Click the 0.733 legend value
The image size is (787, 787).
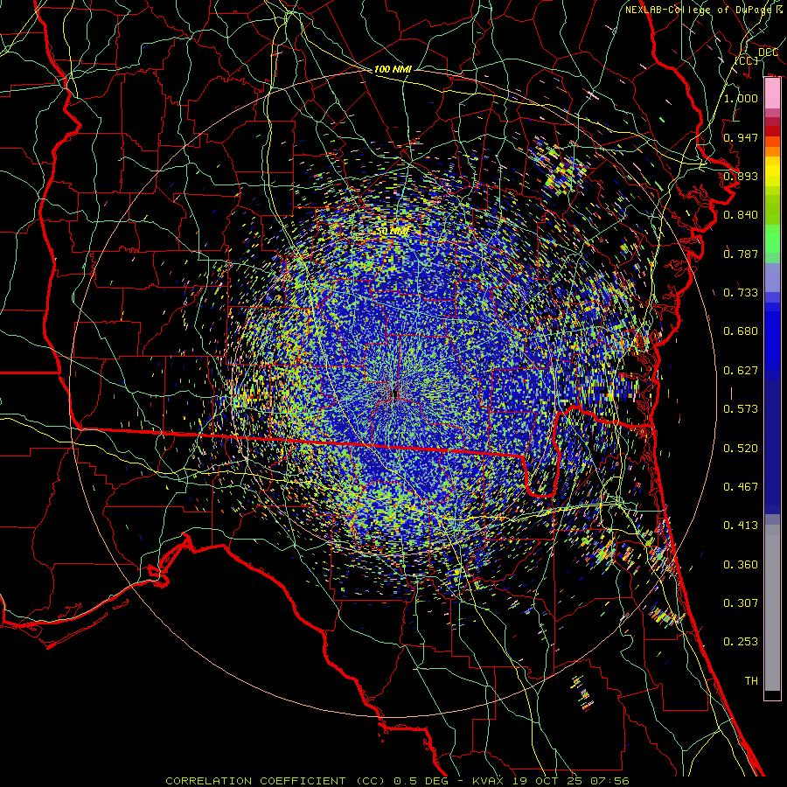[741, 293]
